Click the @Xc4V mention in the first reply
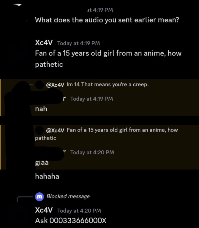199x228 pixels. coord(55,85)
